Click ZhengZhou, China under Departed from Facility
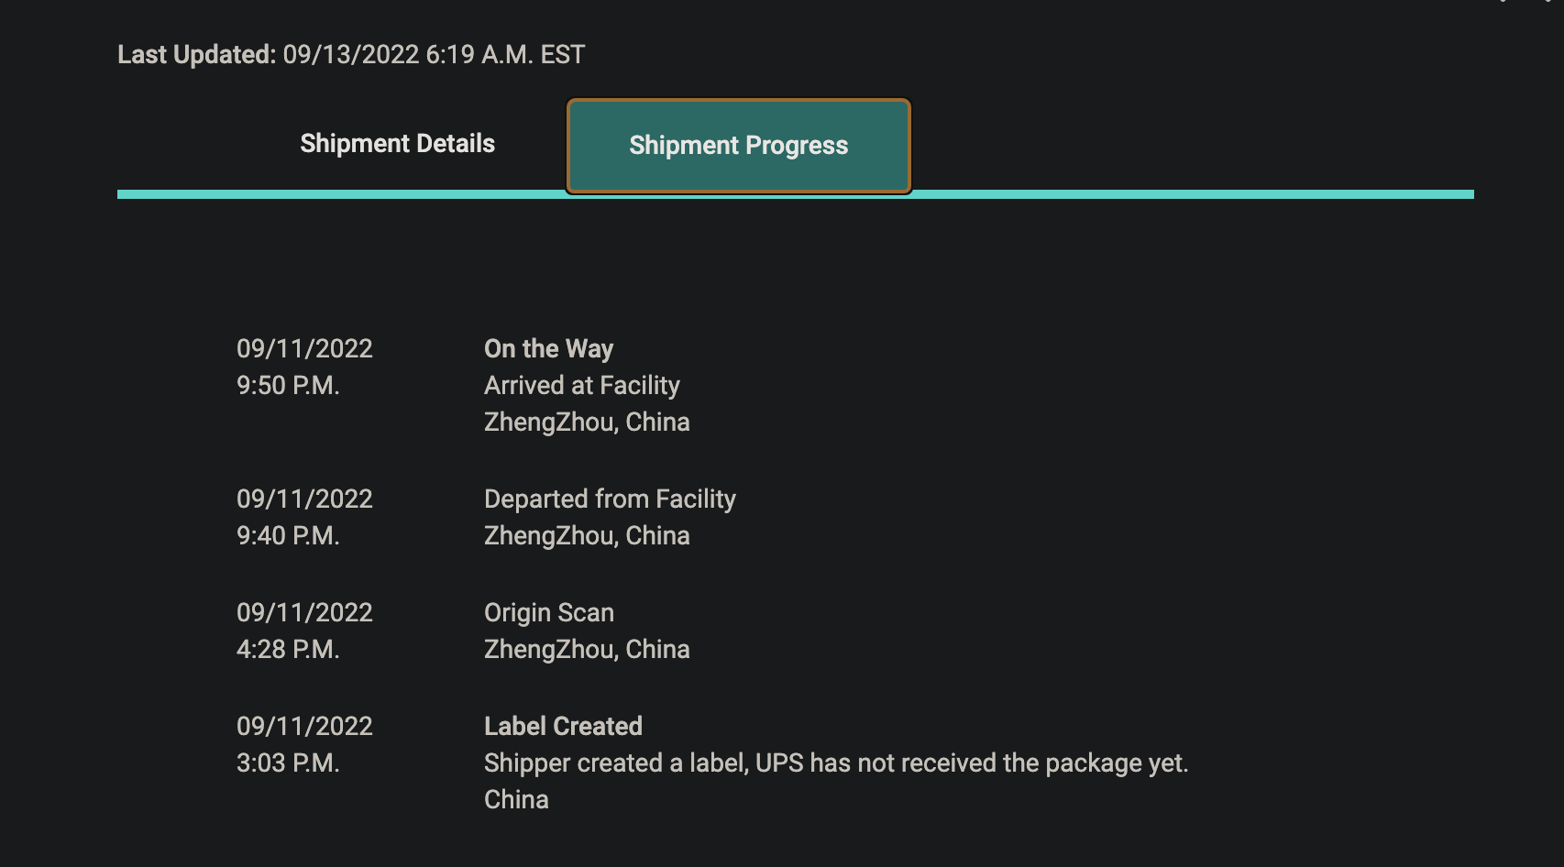 tap(587, 536)
